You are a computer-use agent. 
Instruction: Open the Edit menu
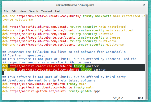(14, 11)
